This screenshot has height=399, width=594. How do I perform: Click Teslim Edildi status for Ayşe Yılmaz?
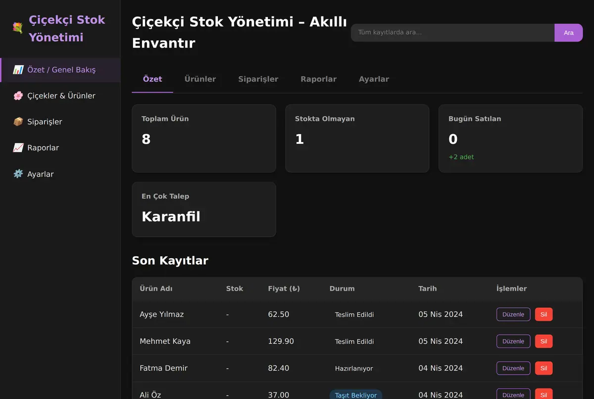point(354,315)
